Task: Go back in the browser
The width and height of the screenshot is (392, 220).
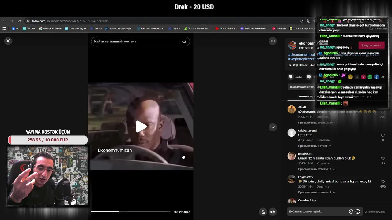Action: click(4, 21)
